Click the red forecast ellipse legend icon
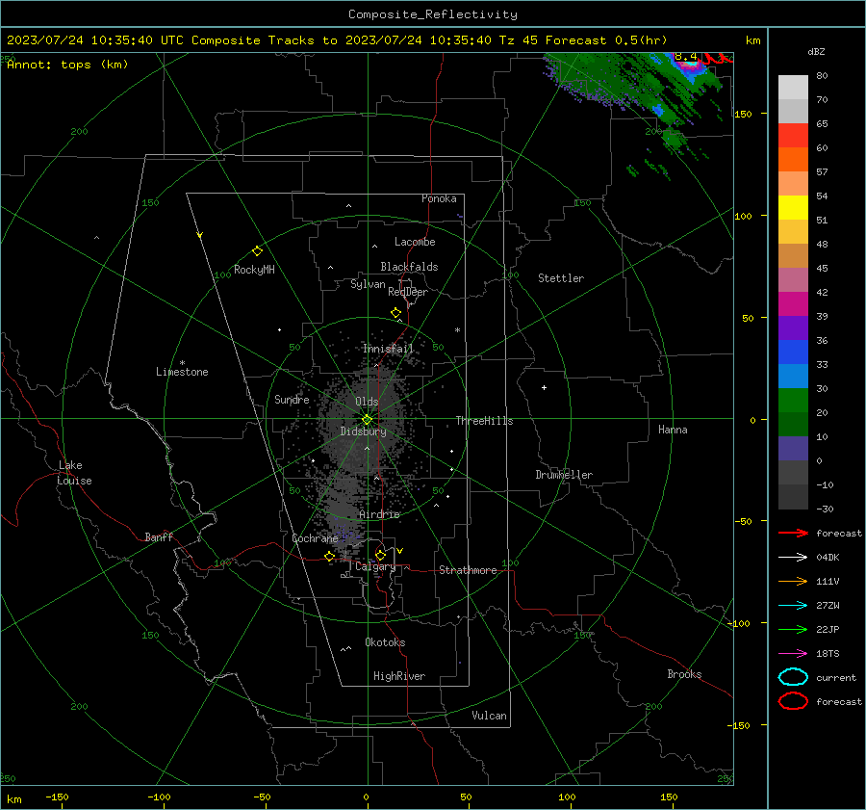The width and height of the screenshot is (866, 810). 793,701
